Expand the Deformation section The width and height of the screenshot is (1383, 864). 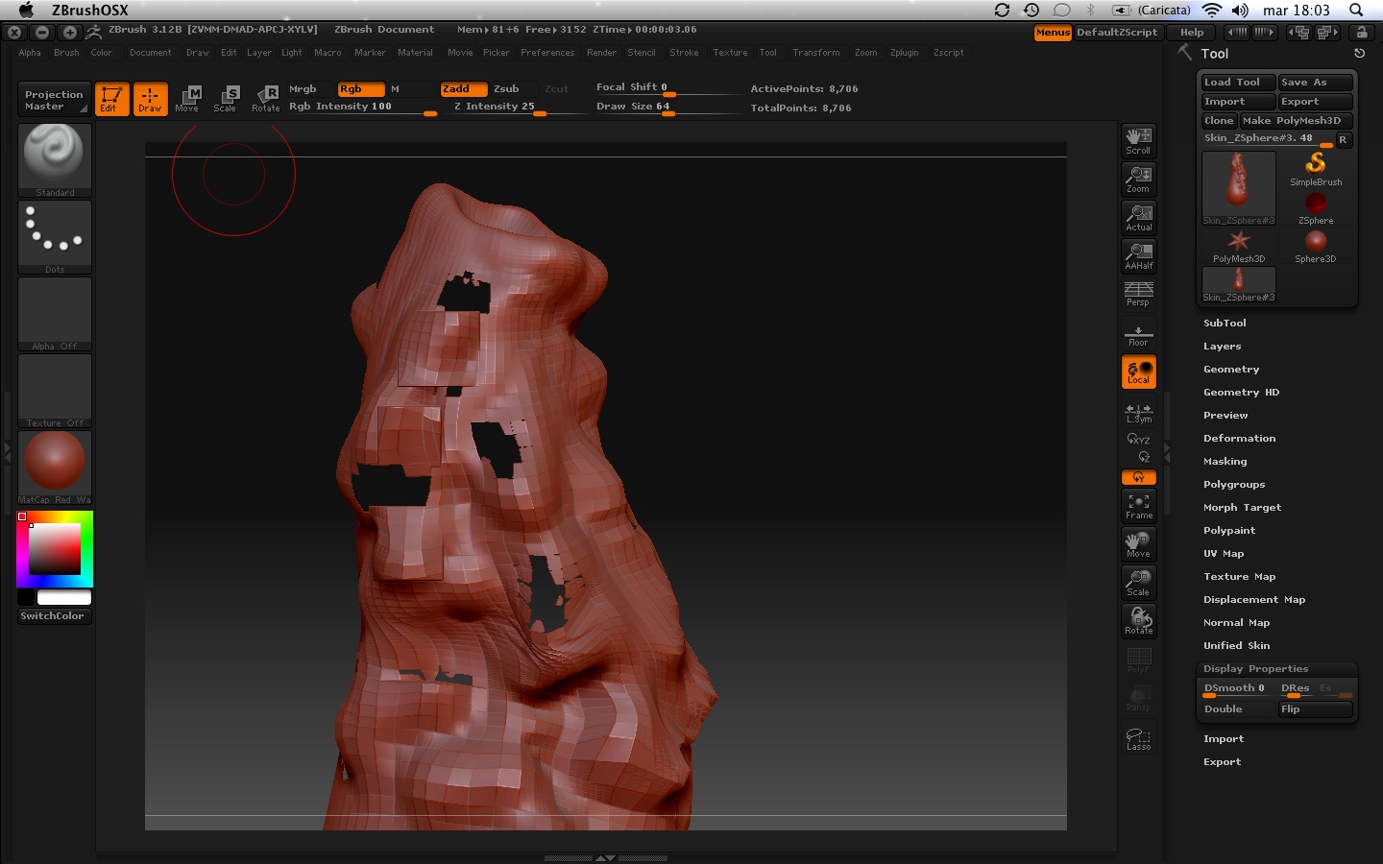[x=1239, y=439]
